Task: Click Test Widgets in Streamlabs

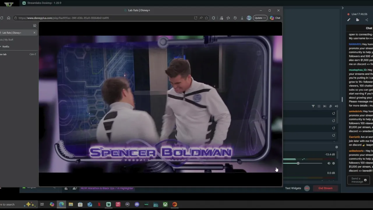Action: click(293, 188)
